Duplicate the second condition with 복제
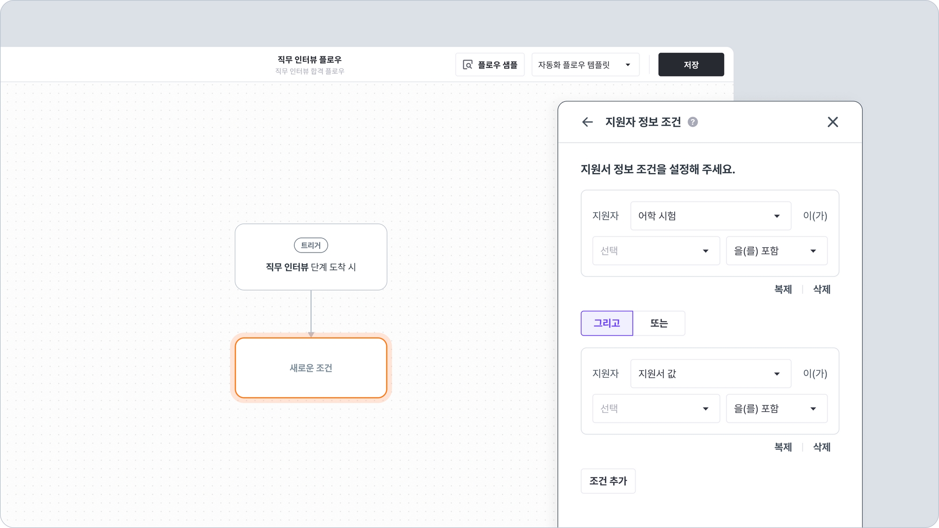The width and height of the screenshot is (939, 528). click(783, 447)
